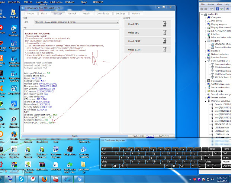The image size is (238, 190).
Task: Go to the Repair tab
Action: pos(86,13)
